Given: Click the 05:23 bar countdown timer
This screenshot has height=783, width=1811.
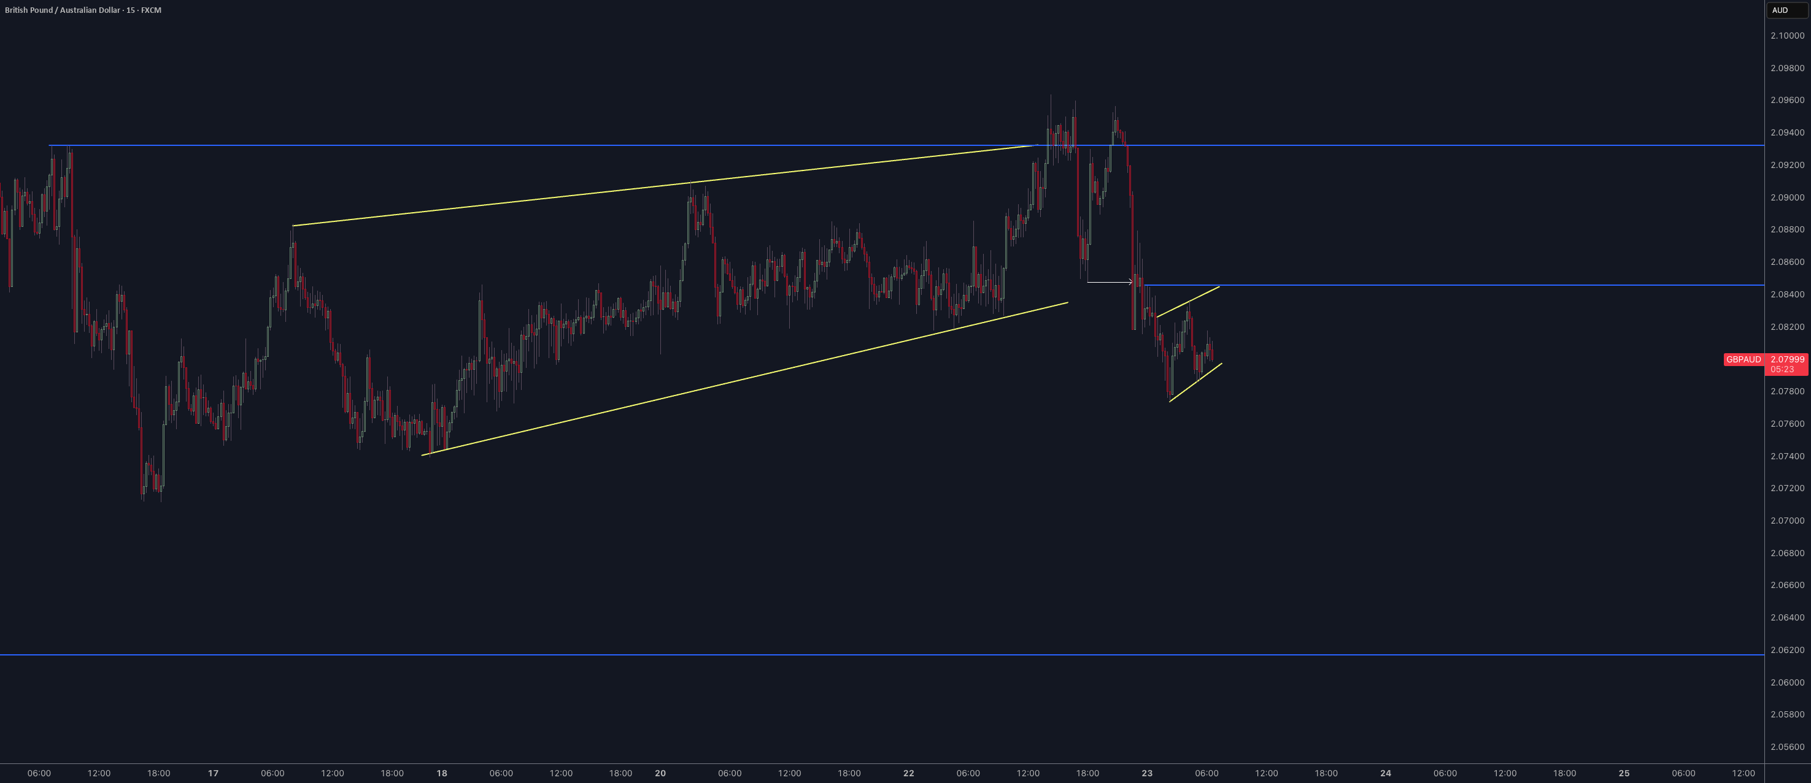Looking at the screenshot, I should 1782,369.
